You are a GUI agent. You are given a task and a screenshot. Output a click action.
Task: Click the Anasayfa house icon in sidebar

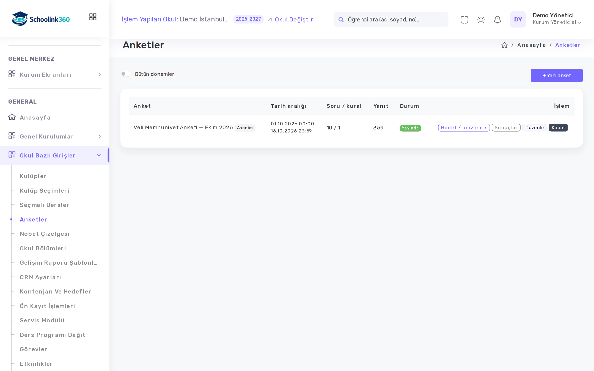point(12,117)
